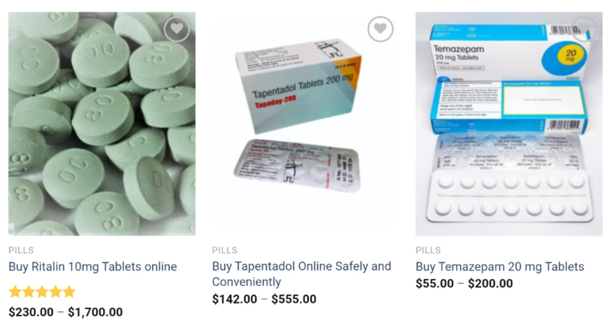Add Ritalin 10mg Tablets to wishlist
This screenshot has height=327, width=607.
tap(177, 29)
